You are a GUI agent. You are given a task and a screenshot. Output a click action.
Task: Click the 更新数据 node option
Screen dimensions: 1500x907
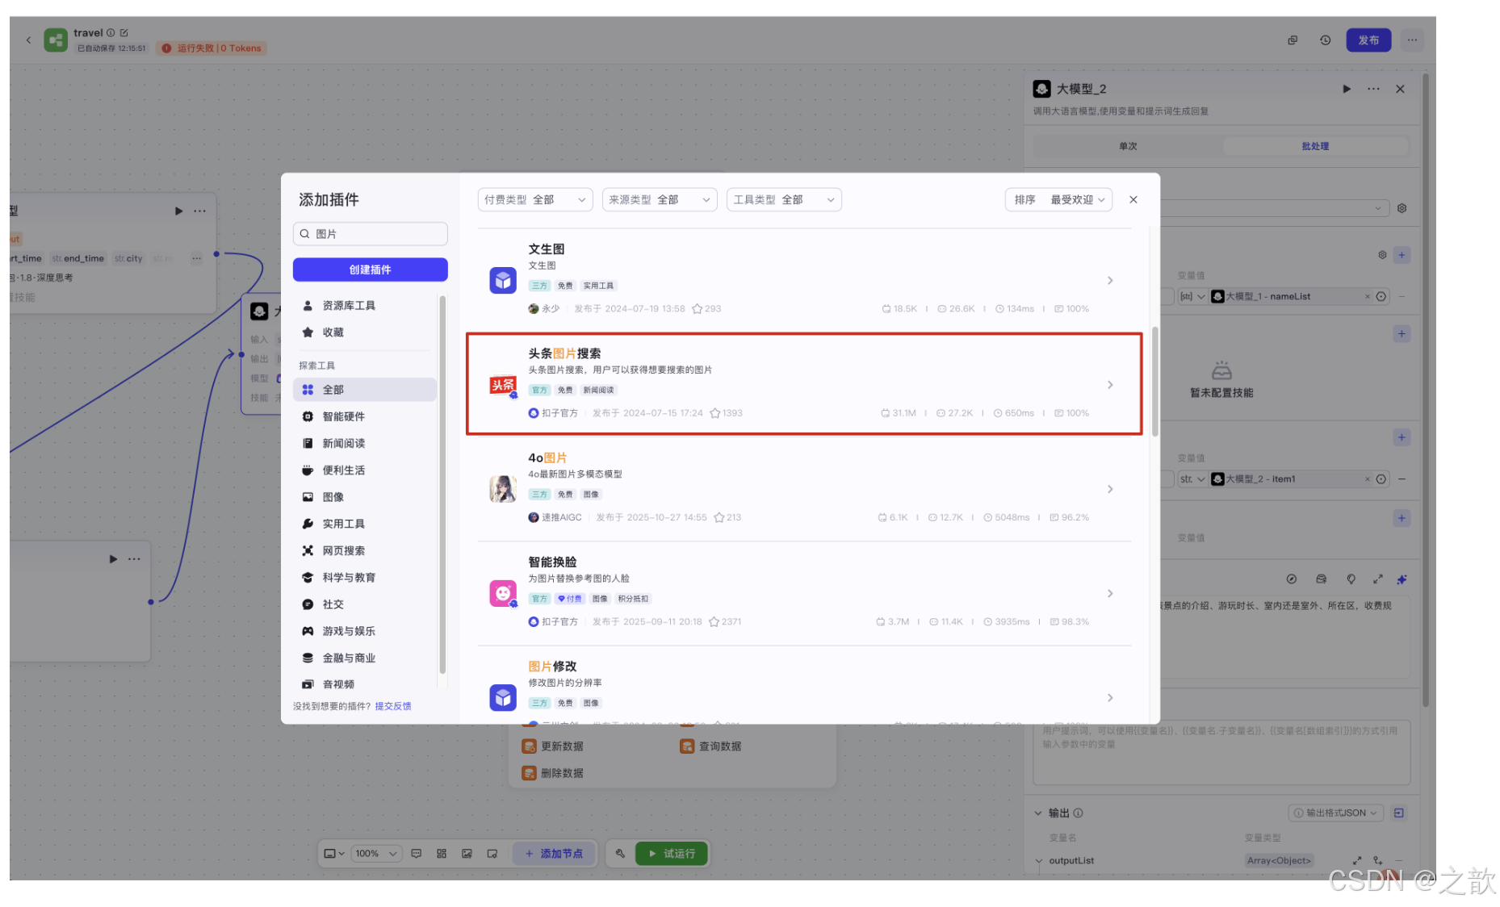pyautogui.click(x=553, y=746)
